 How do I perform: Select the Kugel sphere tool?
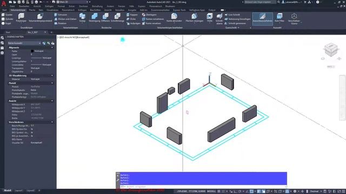6,23
